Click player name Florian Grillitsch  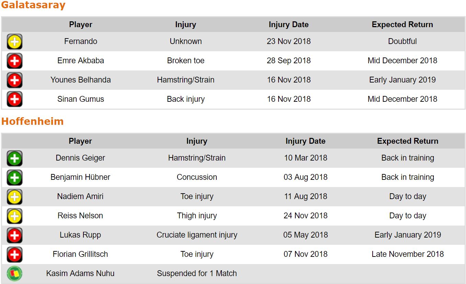point(80,254)
